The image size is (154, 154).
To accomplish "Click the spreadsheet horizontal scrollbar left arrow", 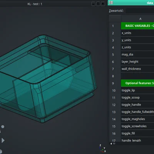I will pyautogui.click(x=111, y=144).
